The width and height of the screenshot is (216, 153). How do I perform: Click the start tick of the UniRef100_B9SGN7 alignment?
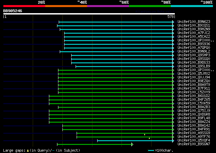pyautogui.click(x=57, y=144)
